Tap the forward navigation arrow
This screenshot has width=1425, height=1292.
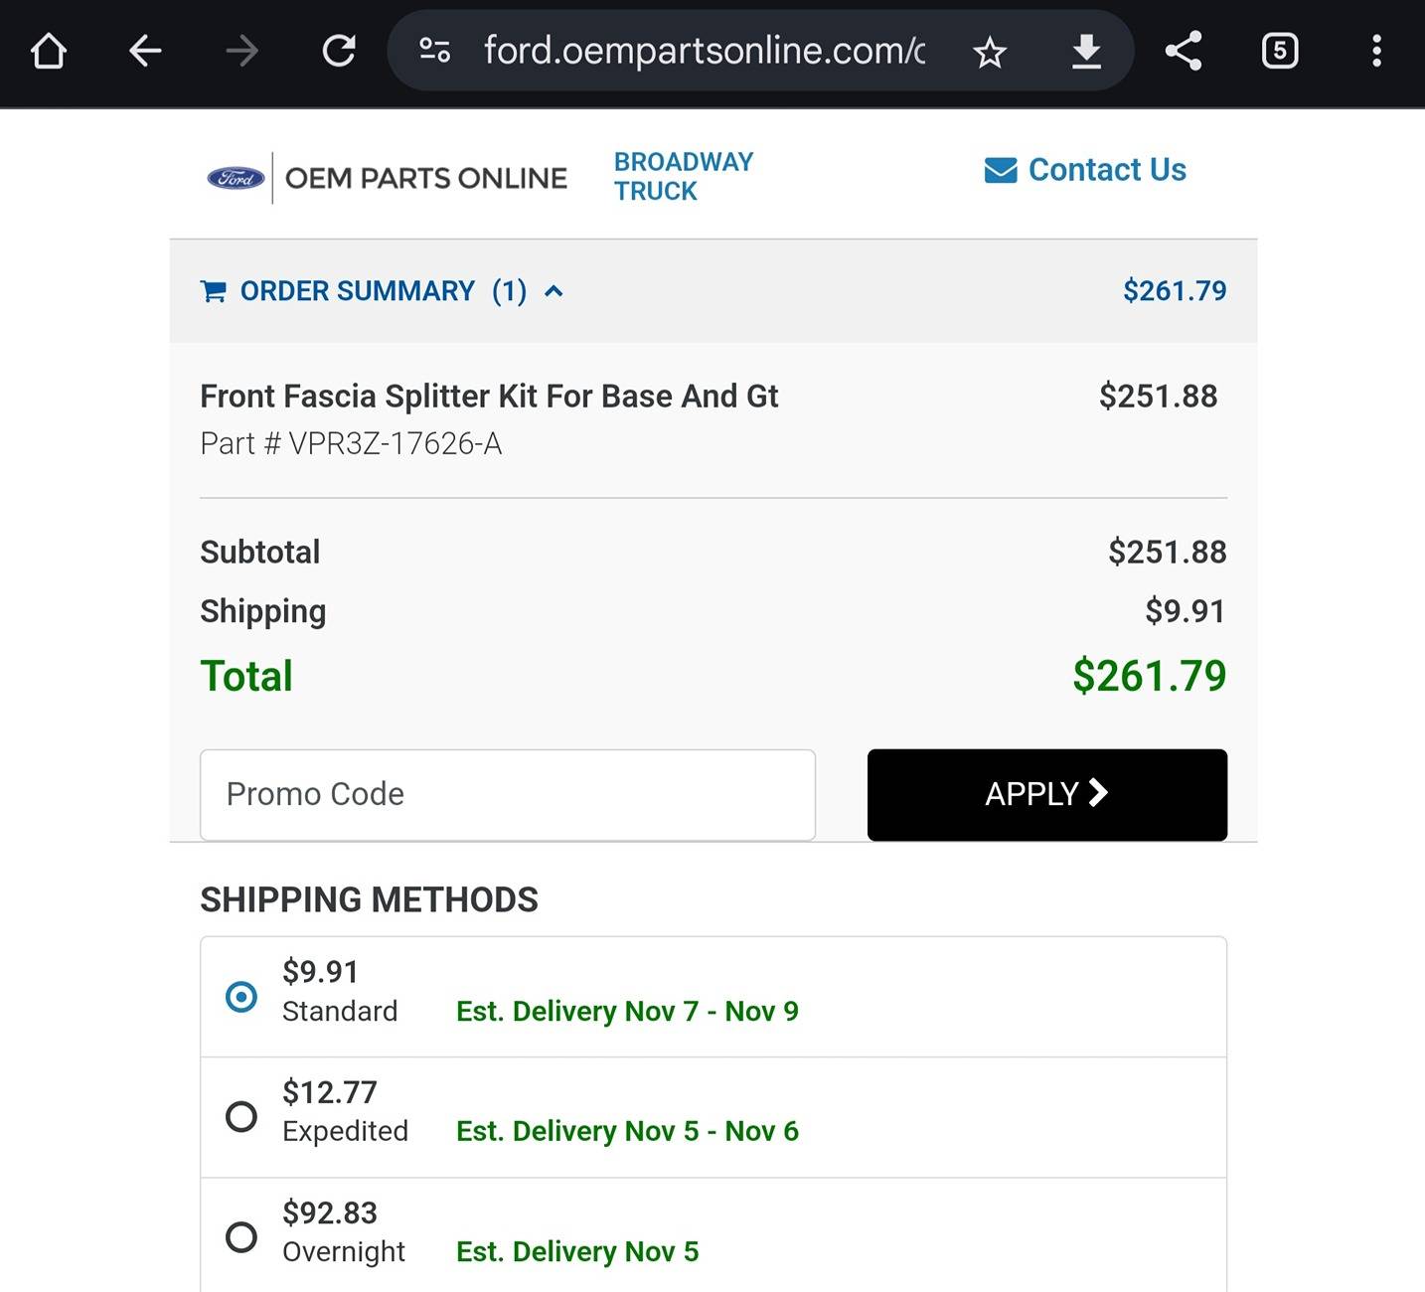pyautogui.click(x=241, y=51)
